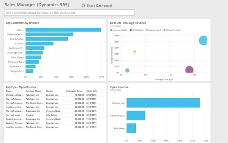Sort by the Close Date column header

click(x=92, y=91)
